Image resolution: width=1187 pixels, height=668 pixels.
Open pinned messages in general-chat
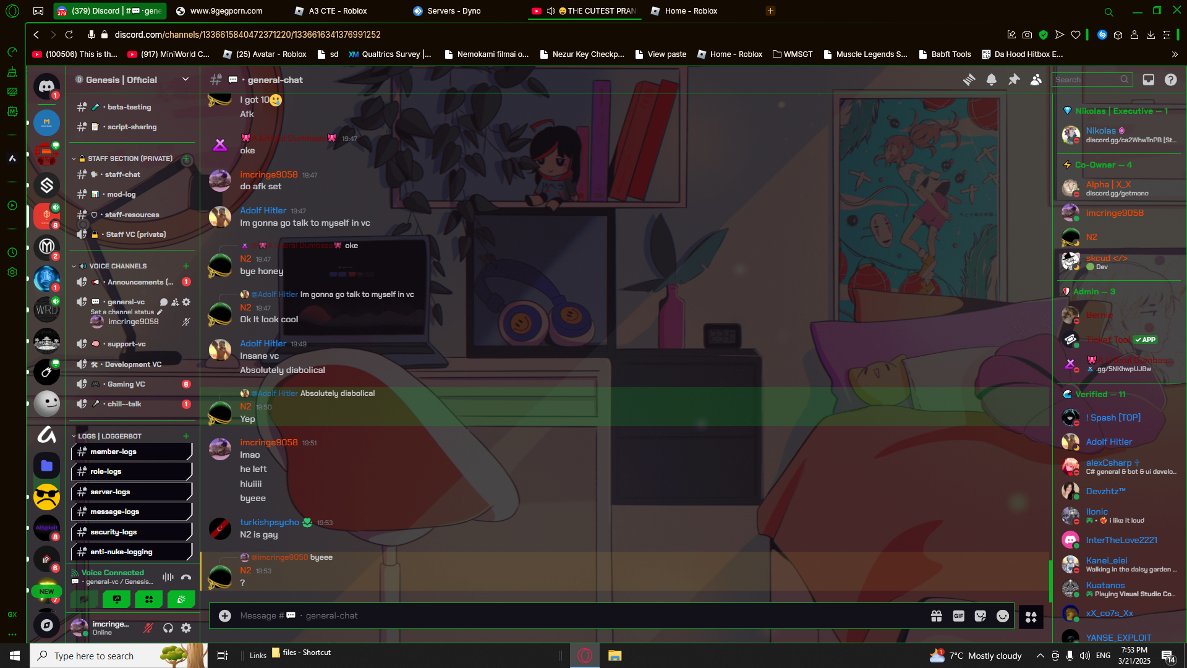pos(1014,80)
